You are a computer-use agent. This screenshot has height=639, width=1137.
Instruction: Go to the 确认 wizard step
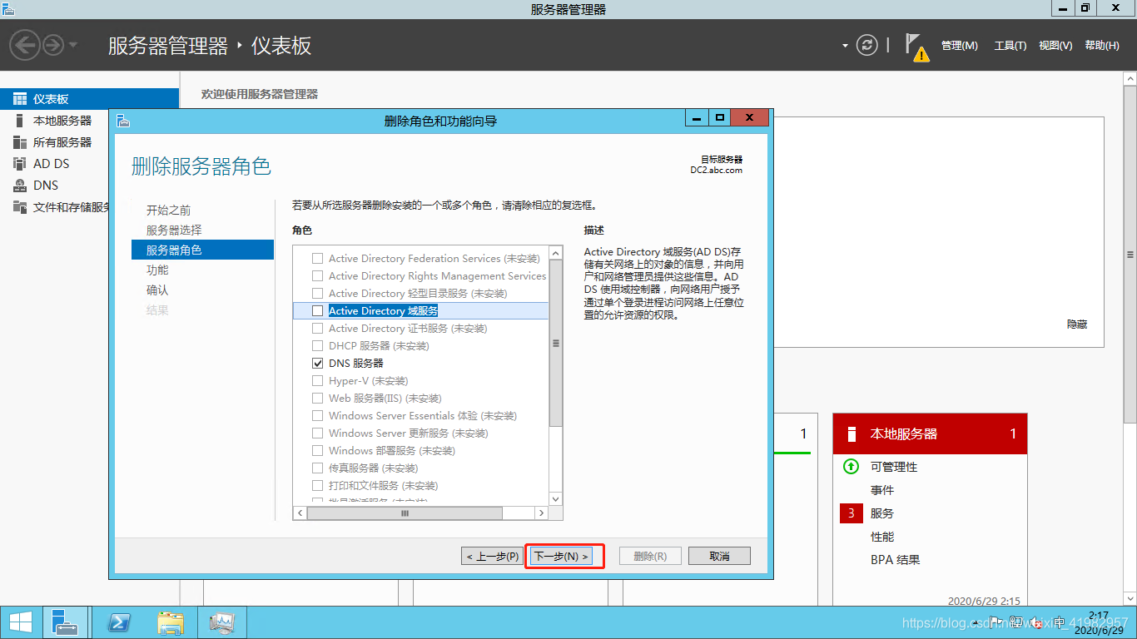157,290
